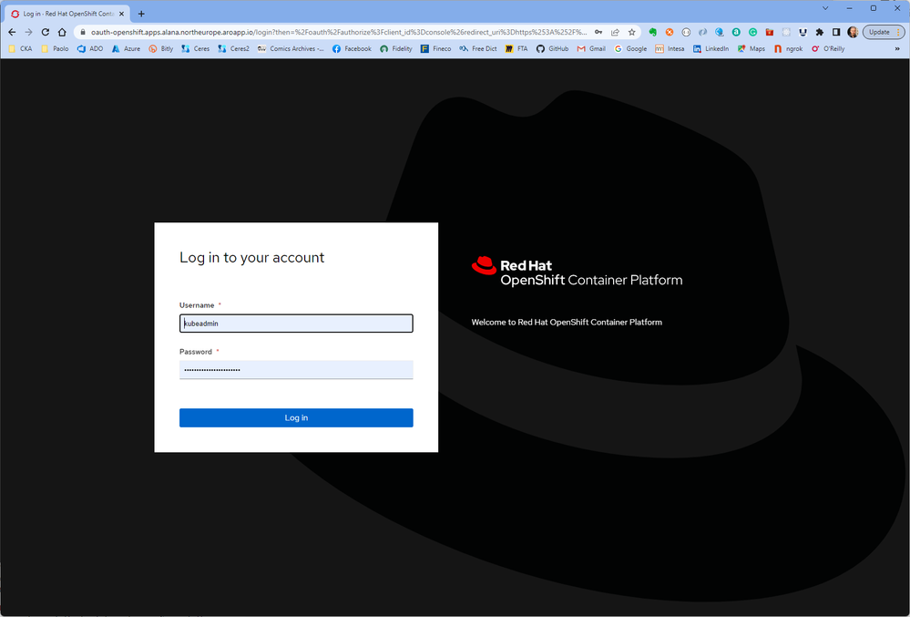This screenshot has width=910, height=617.
Task: Close the Log in browser tab
Action: pyautogui.click(x=121, y=14)
